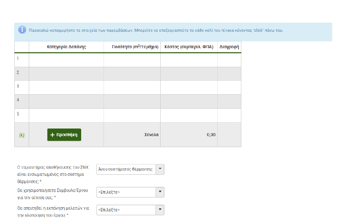Select row 1 Κόστος cell
Screen dimensions: 339x219
click(x=189, y=60)
